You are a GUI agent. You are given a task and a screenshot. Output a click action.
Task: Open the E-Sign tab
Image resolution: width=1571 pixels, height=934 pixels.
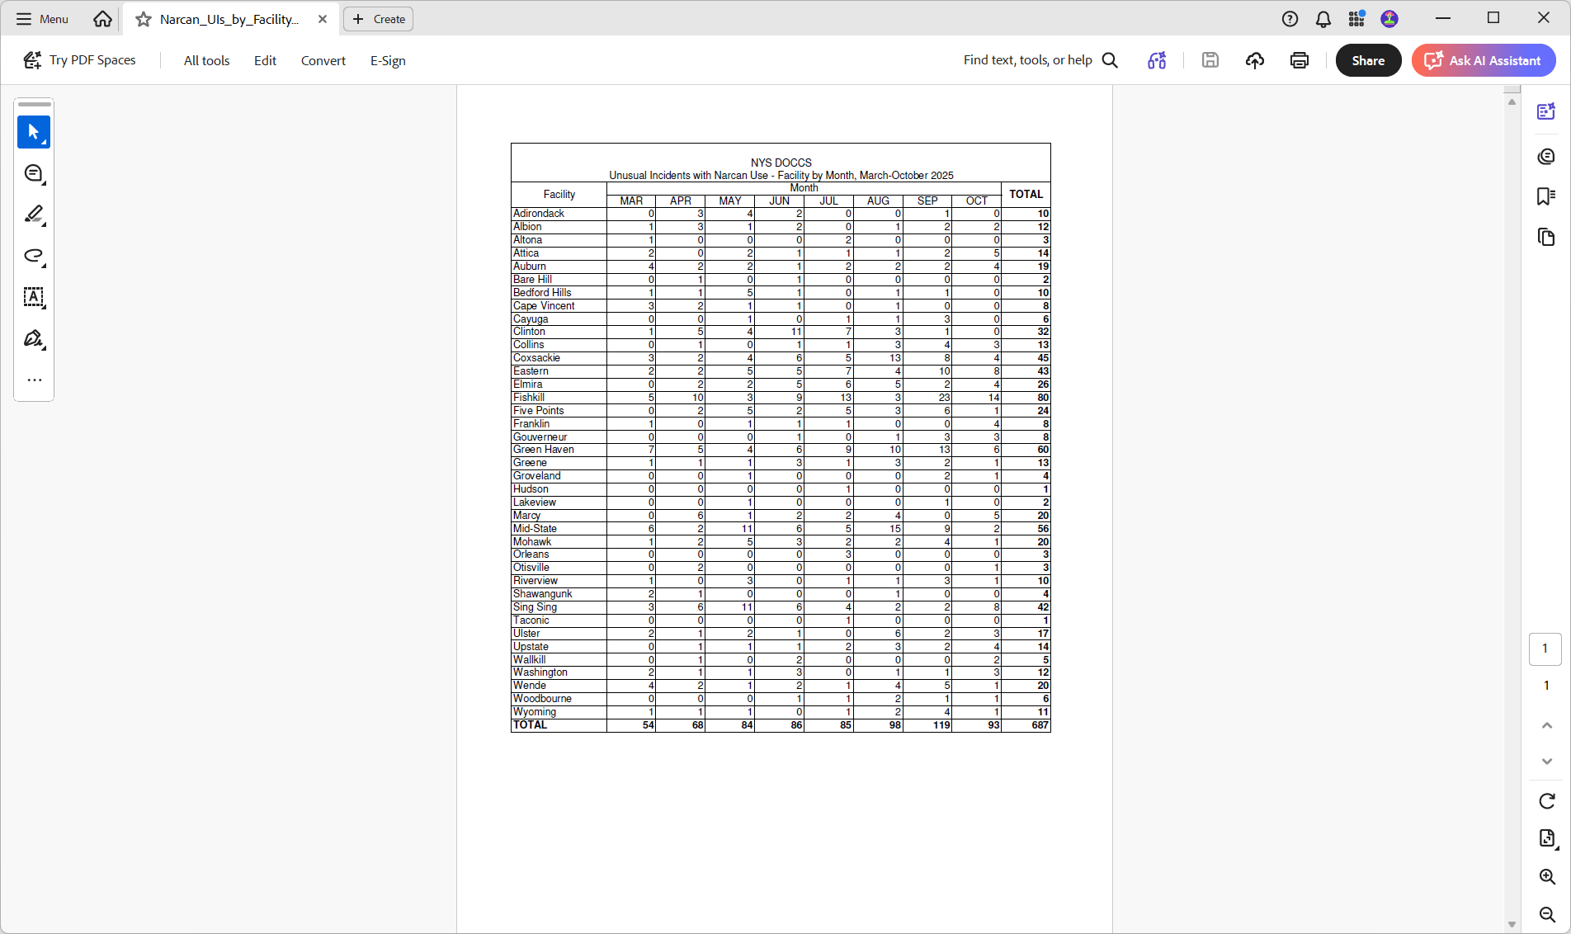388,60
